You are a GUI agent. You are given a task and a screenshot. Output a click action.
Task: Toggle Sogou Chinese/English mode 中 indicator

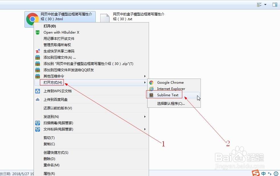pos(263,173)
